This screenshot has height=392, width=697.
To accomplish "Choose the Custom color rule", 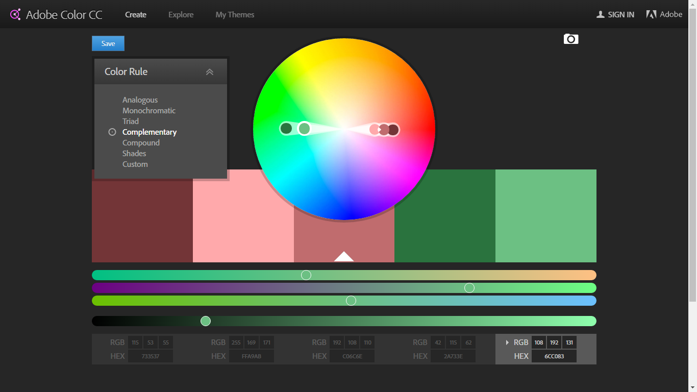I will coord(135,164).
